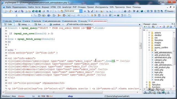Undo the last edit via the blue arrow

[48, 11]
